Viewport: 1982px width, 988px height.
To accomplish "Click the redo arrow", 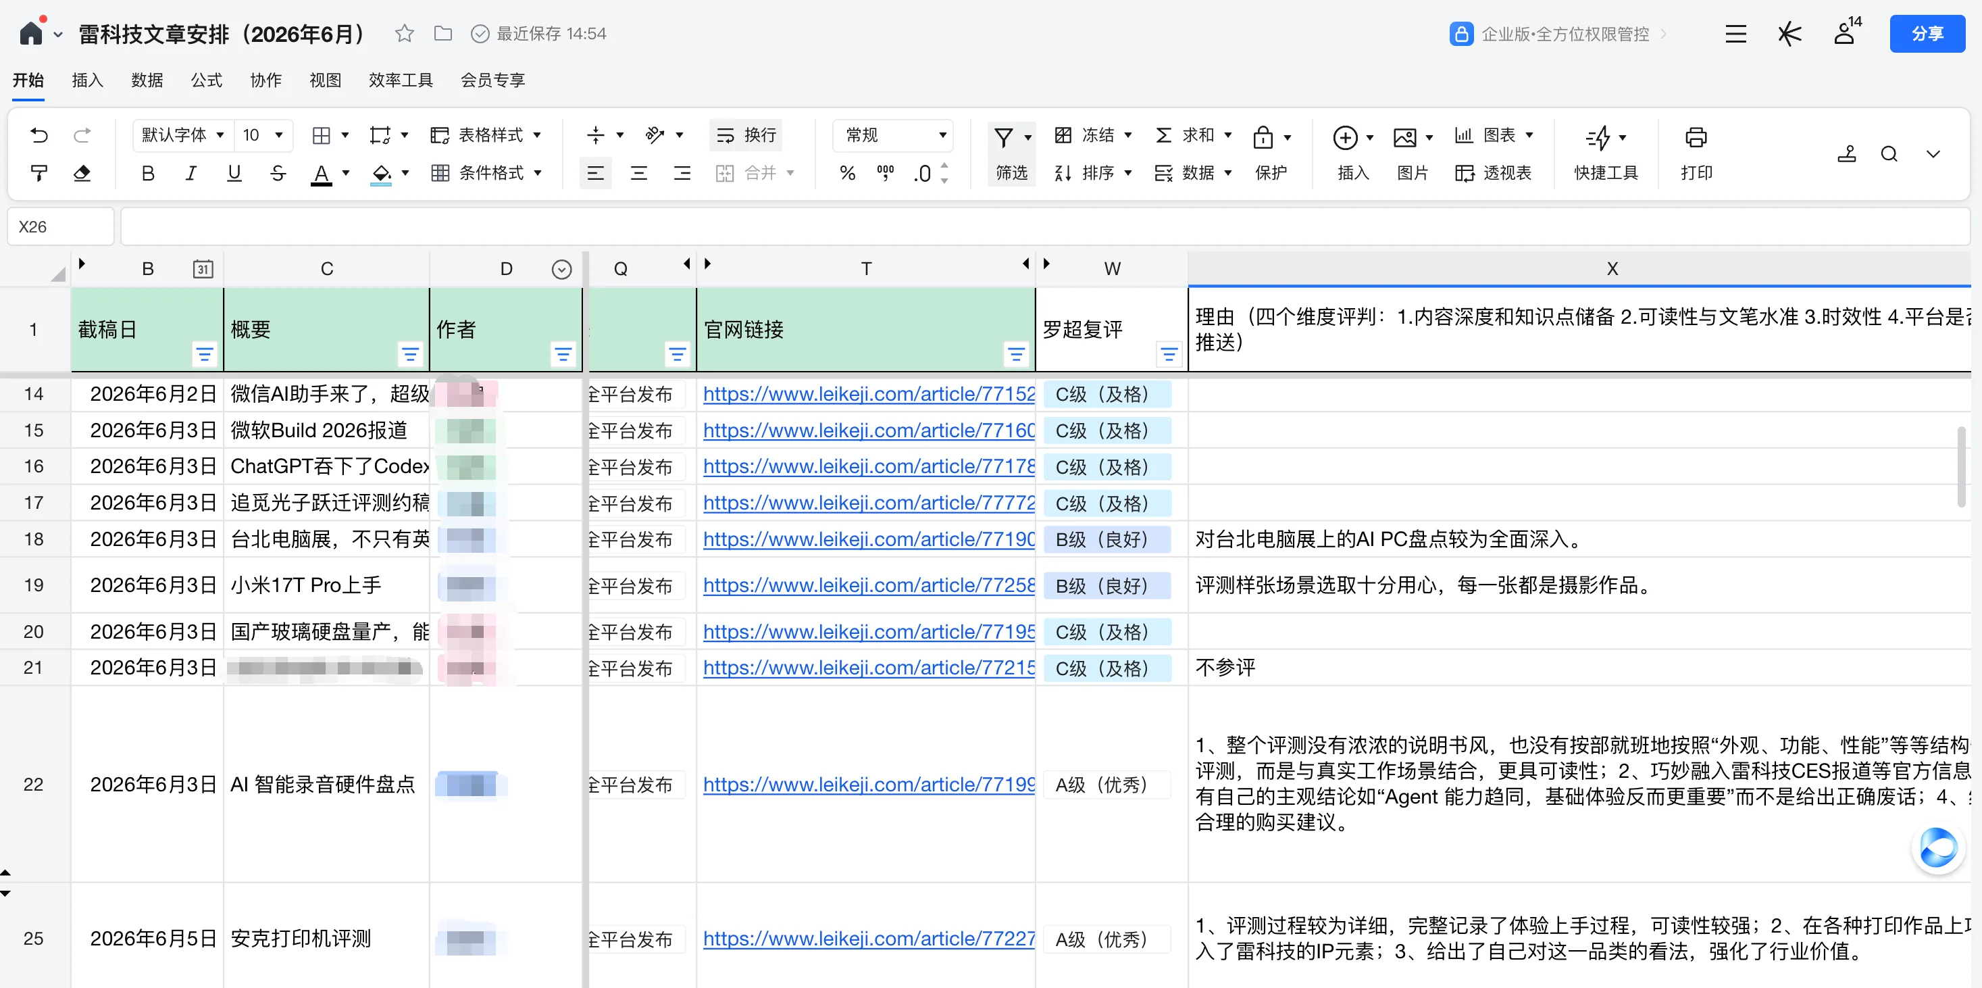I will click(x=82, y=135).
